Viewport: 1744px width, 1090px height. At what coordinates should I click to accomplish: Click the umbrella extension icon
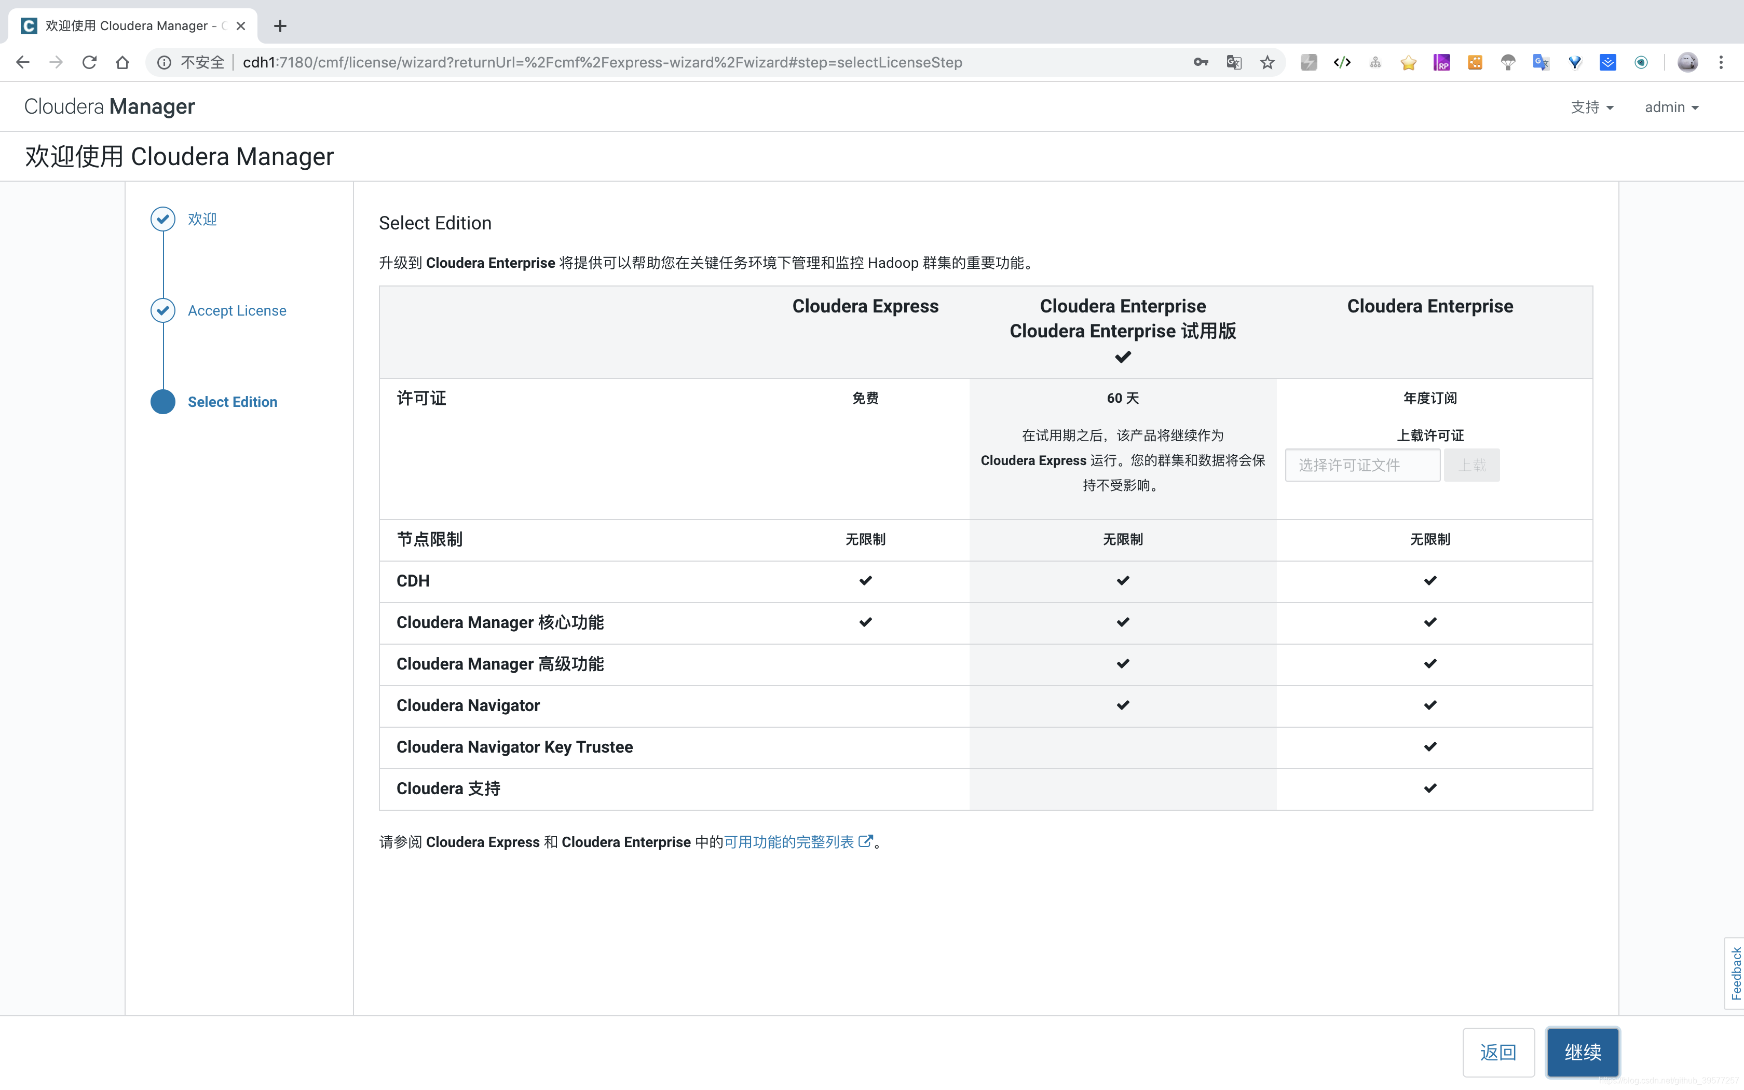1508,63
